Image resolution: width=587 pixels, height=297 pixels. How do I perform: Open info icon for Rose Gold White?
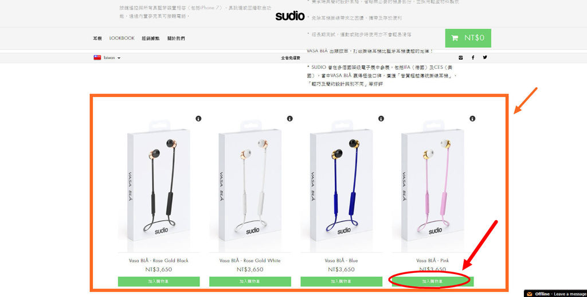pos(289,118)
